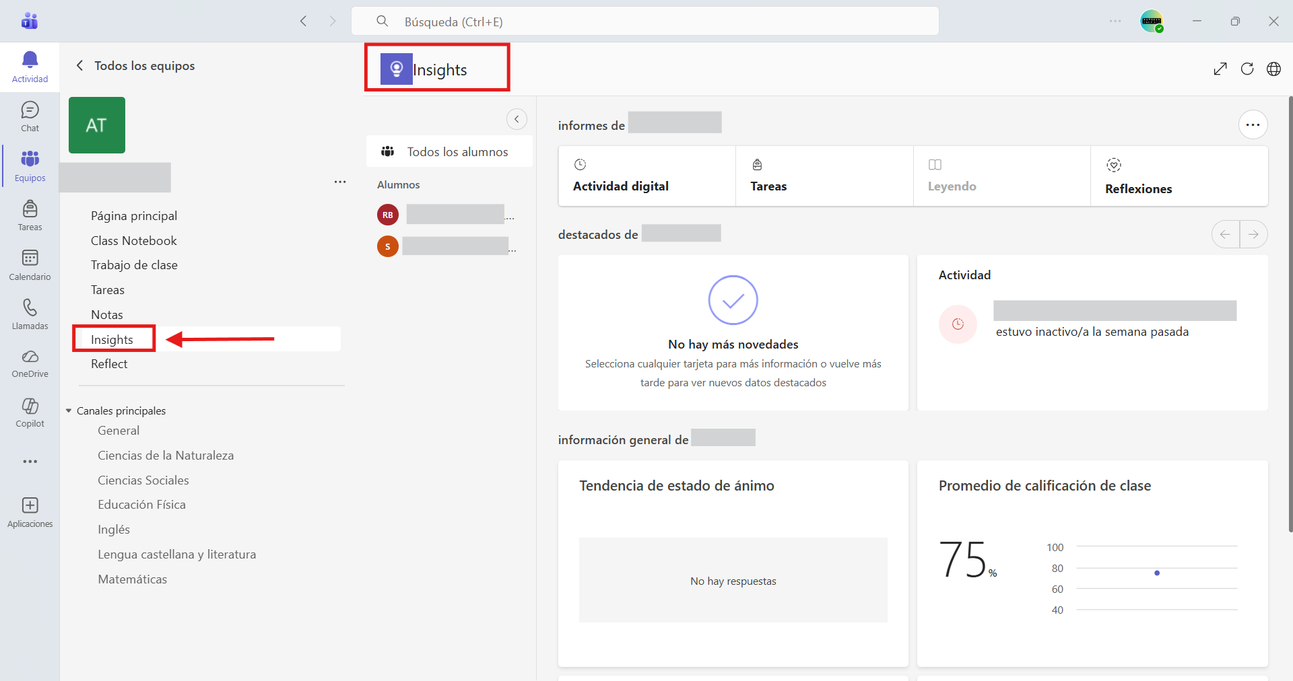Image resolution: width=1293 pixels, height=681 pixels.
Task: Select Equipos in the sidebar
Action: point(30,166)
